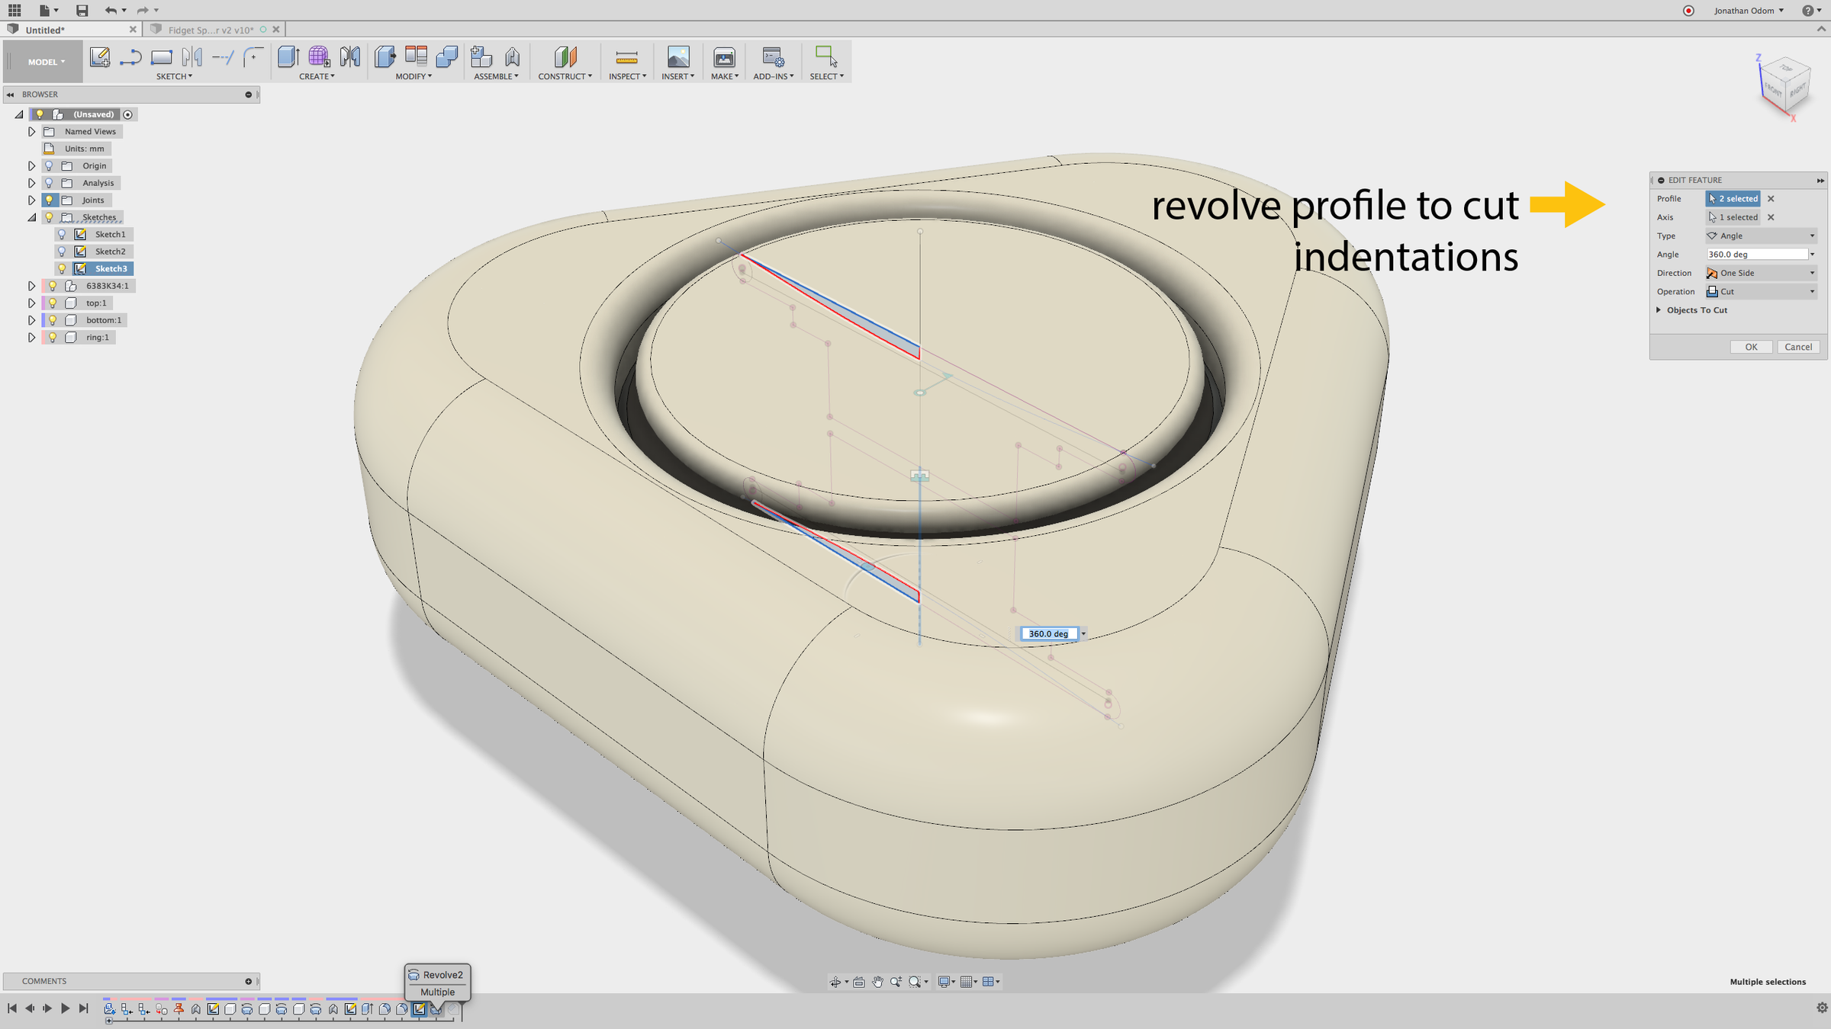Open the MODIFY menu
This screenshot has width=1831, height=1029.
(x=413, y=76)
